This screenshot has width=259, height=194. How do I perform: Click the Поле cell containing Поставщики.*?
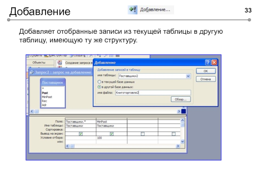pyautogui.click(x=81, y=122)
